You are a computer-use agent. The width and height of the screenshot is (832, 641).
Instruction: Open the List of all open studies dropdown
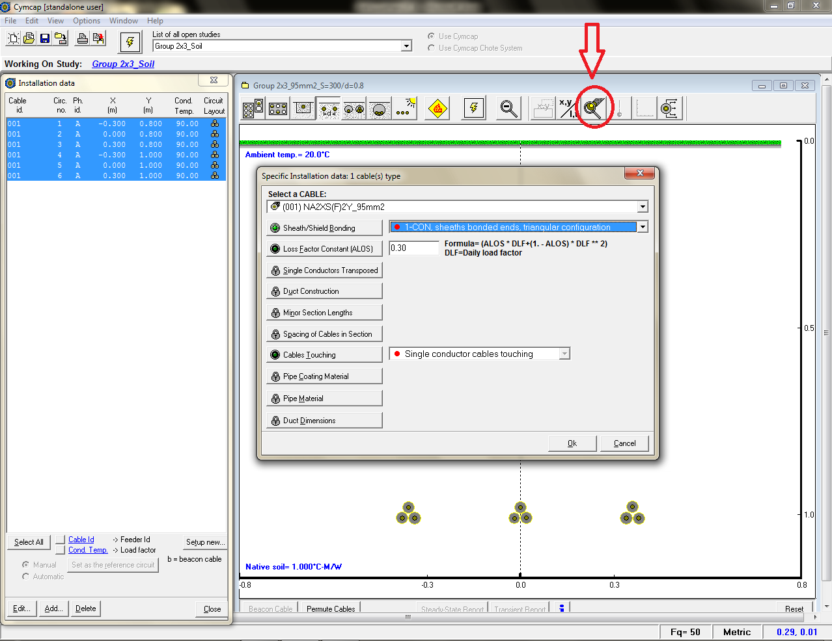click(406, 46)
